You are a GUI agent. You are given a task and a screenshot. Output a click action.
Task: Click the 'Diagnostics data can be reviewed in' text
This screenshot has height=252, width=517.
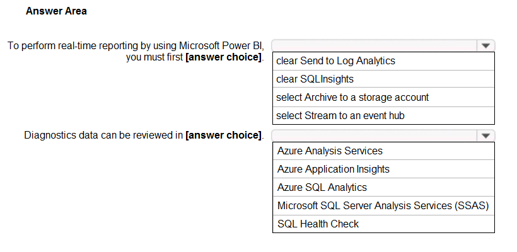(x=103, y=135)
